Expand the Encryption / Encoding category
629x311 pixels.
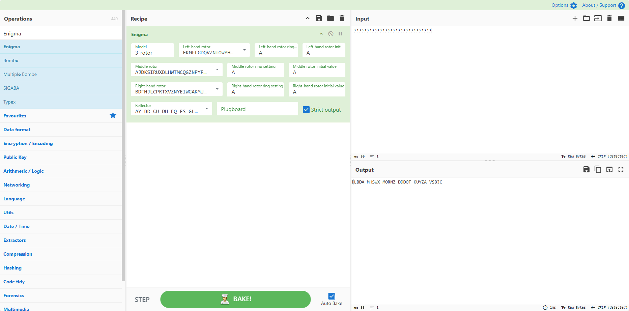tap(28, 143)
